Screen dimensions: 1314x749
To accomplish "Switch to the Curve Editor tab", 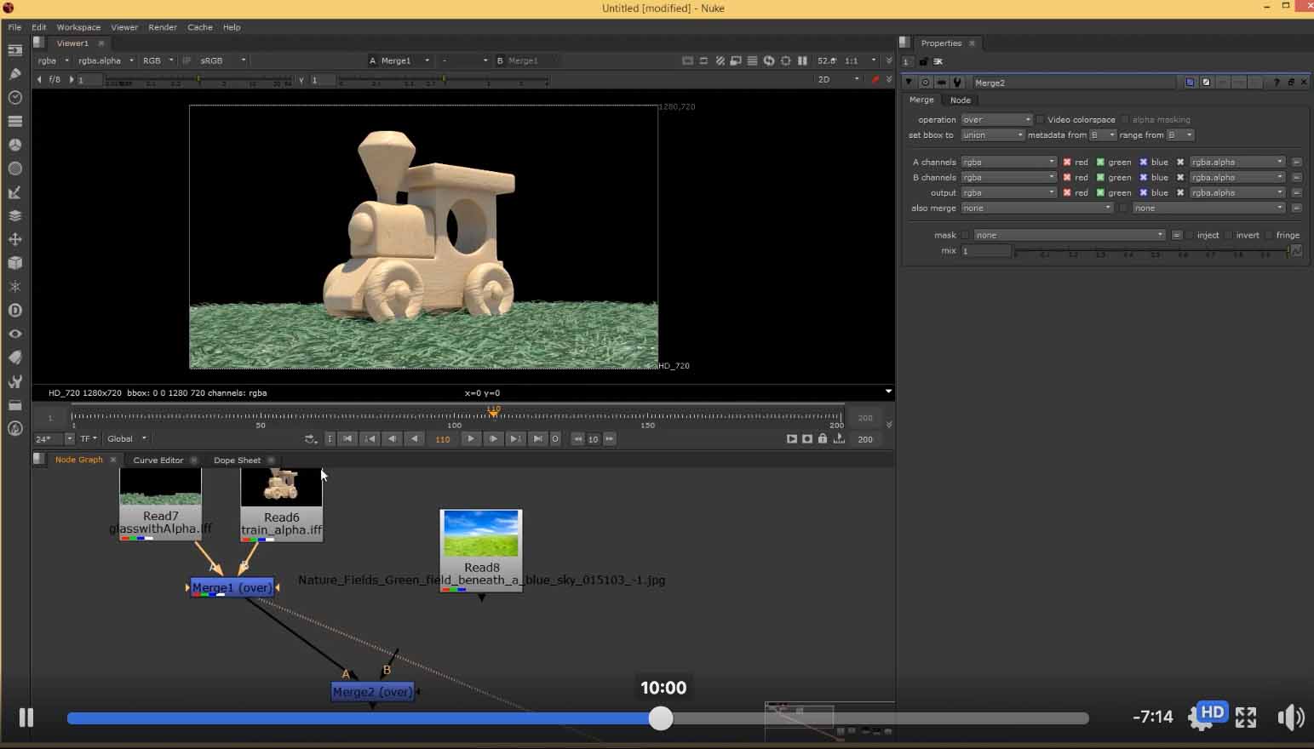I will pyautogui.click(x=158, y=460).
